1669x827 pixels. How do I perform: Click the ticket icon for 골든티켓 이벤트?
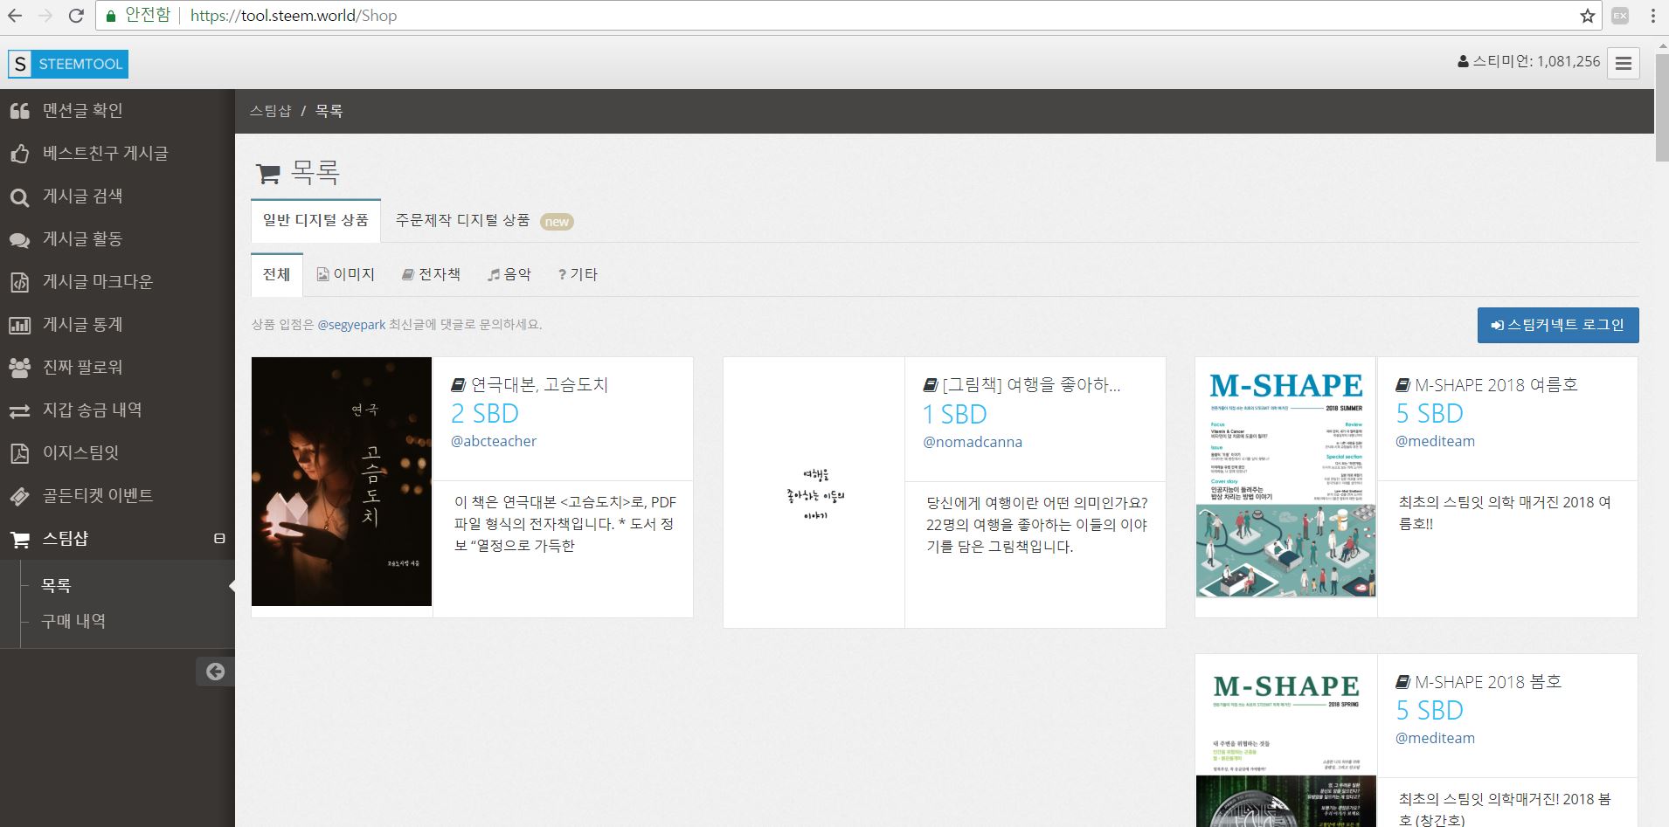click(19, 497)
